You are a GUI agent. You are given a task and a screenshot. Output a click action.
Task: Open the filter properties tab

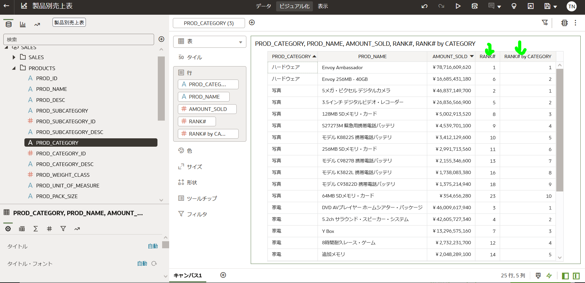[x=63, y=229]
